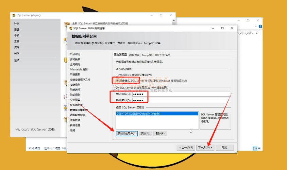Select Windows 身份验证模式(W) radio button
This screenshot has height=170, width=287.
pyautogui.click(x=117, y=75)
